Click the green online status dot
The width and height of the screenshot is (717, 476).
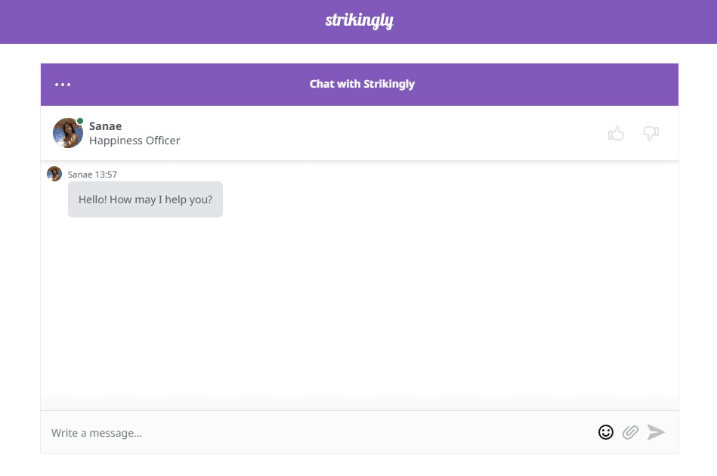point(80,121)
